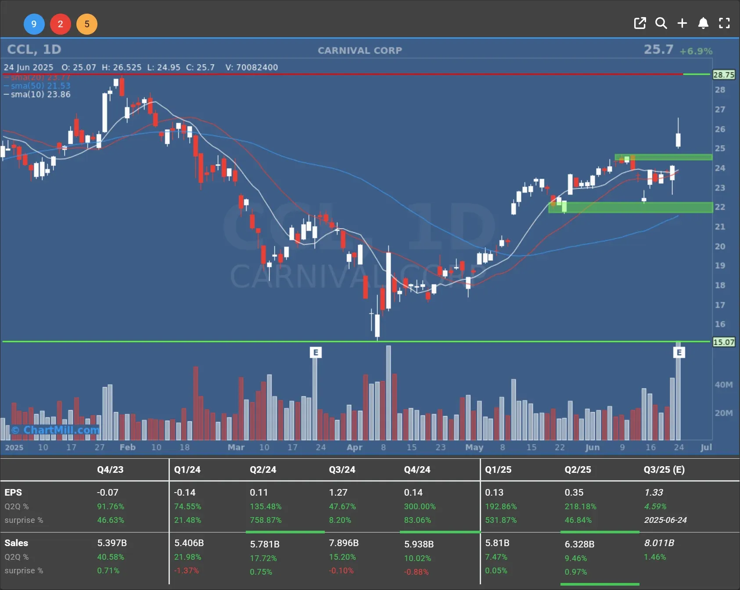This screenshot has width=740, height=590.
Task: Click EPS value -0.07
Action: point(108,493)
